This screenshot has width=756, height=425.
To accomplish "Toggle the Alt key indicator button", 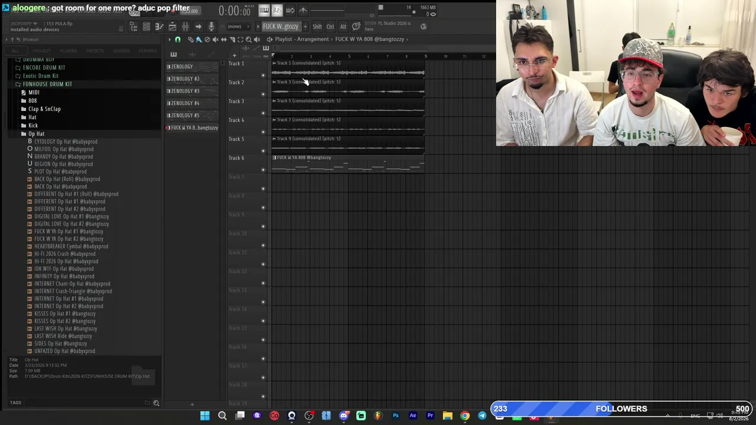I will tap(343, 27).
